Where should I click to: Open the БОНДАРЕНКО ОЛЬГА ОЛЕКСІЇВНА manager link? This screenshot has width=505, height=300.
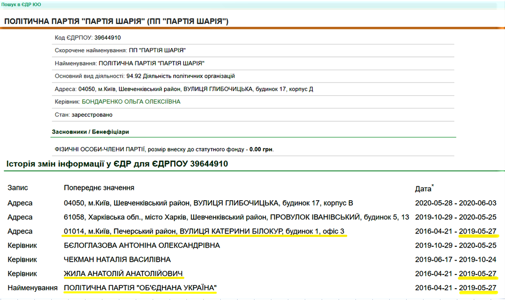click(x=131, y=102)
